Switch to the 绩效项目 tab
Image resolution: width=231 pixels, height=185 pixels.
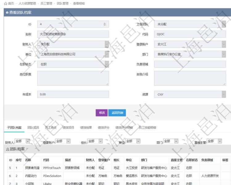tap(68, 128)
